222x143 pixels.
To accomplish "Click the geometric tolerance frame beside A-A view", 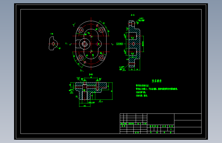I will tap(120, 44).
